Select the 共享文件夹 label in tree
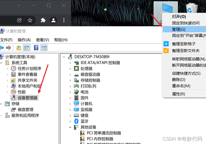This screenshot has height=144, width=206. (x=27, y=80)
